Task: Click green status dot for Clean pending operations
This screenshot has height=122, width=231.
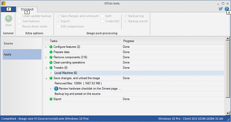Action: coord(51,63)
